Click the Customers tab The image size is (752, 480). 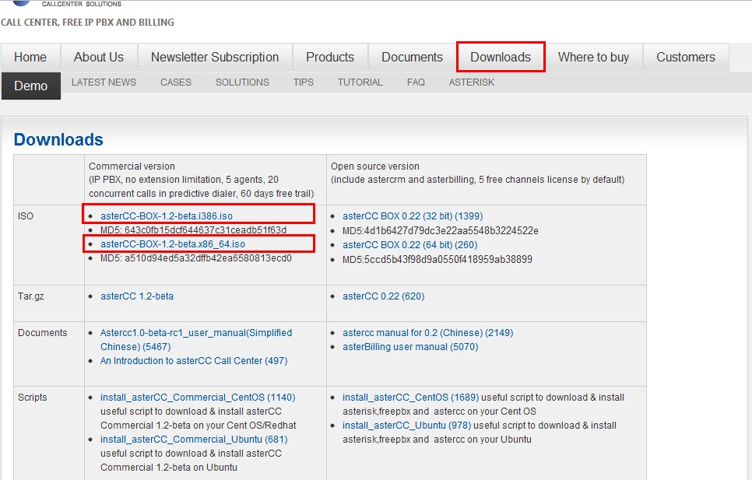pyautogui.click(x=685, y=58)
